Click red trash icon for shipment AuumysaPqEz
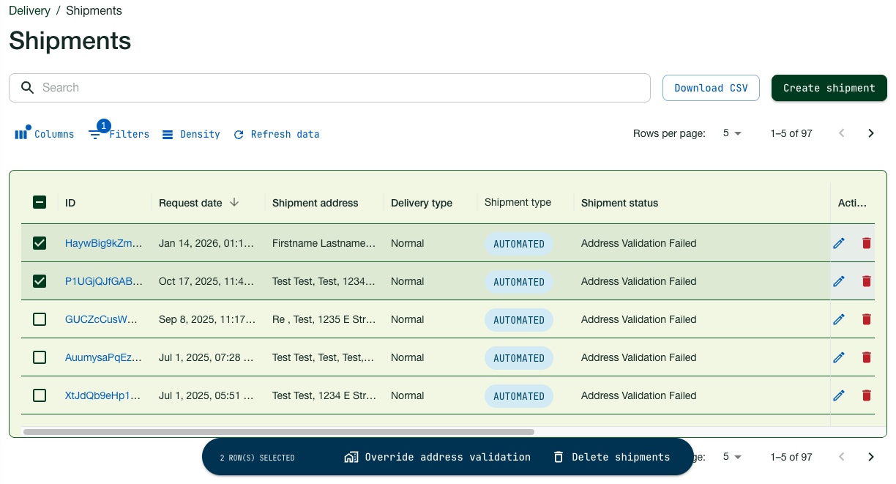The image size is (896, 484). coord(867,357)
